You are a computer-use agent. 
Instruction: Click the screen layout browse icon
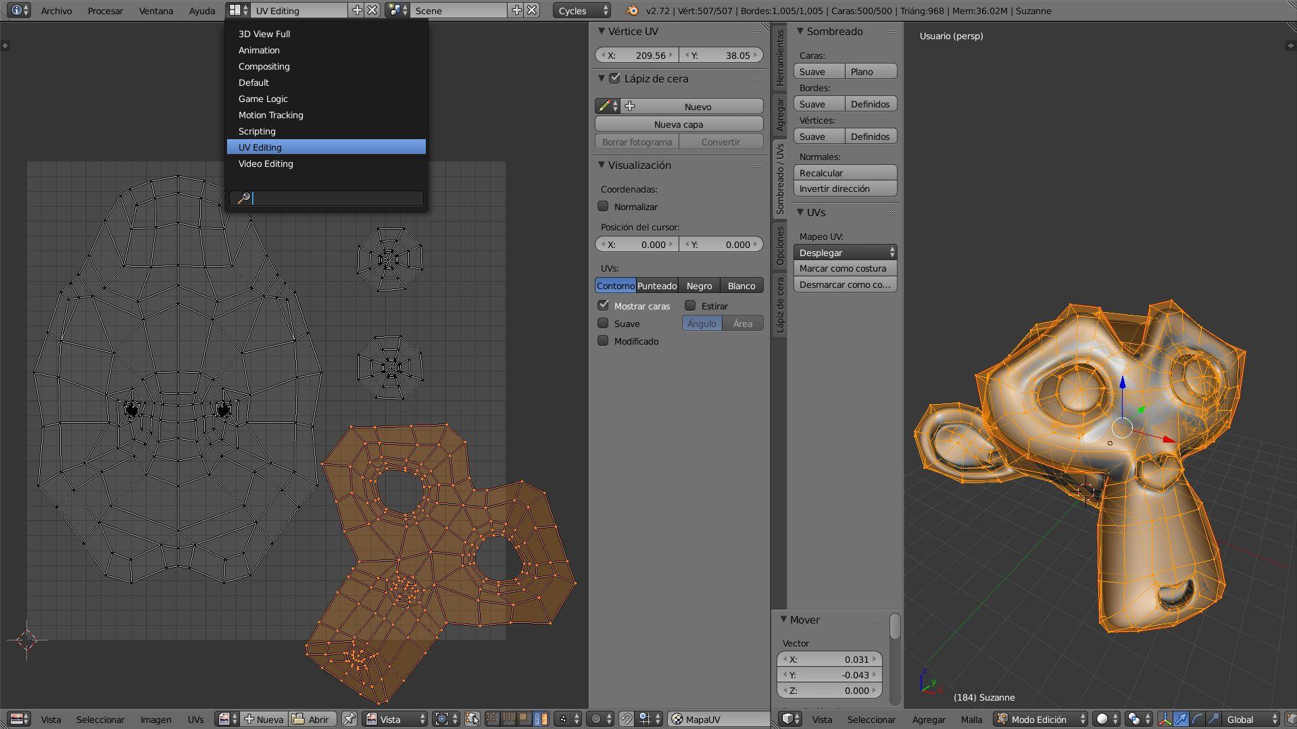pyautogui.click(x=237, y=10)
